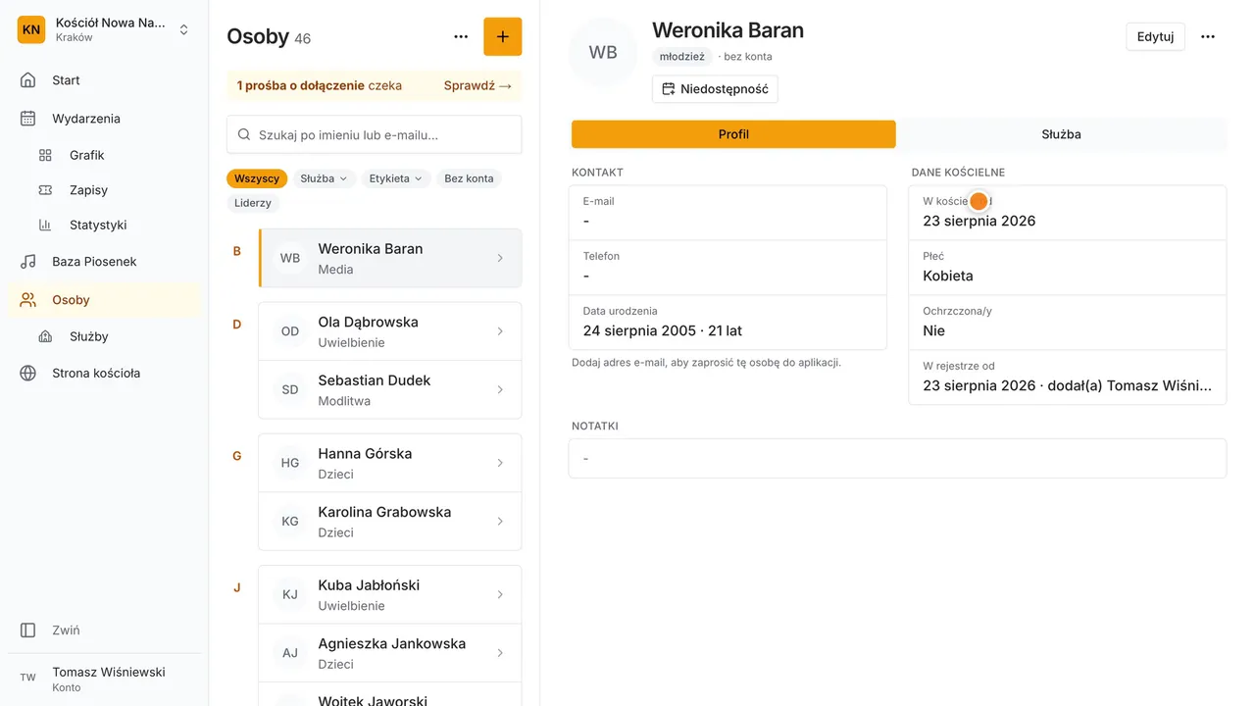Open Baza Piosenek music note icon

tap(28, 262)
